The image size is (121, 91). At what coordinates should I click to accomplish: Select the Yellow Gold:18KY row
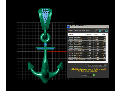pyautogui.click(x=87, y=44)
